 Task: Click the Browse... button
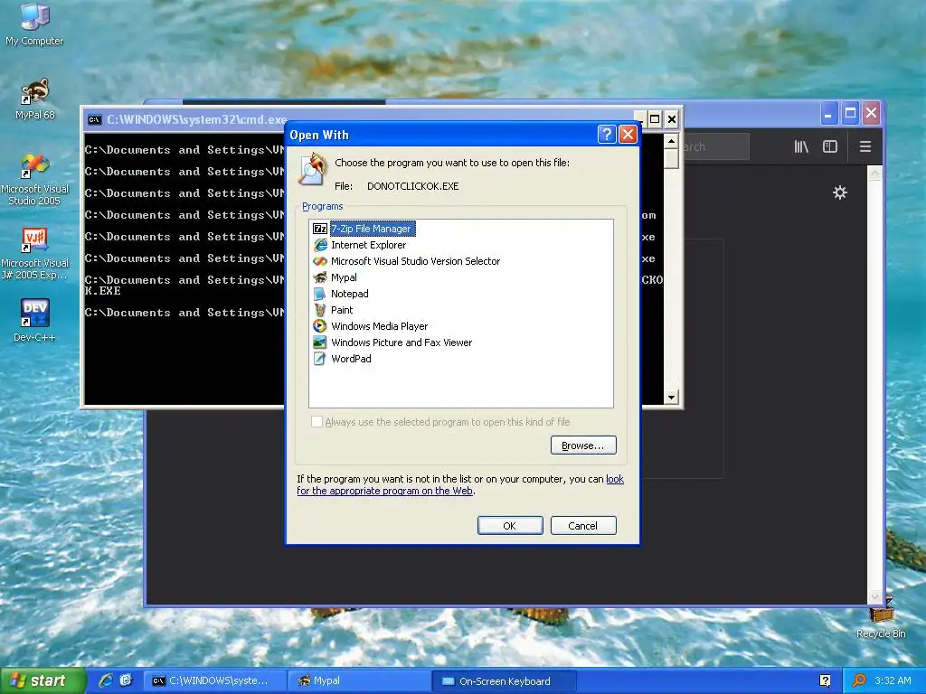(583, 445)
